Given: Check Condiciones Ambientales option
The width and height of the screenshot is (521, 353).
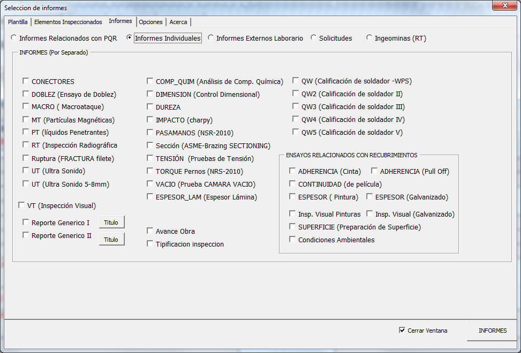Looking at the screenshot, I should click(x=292, y=240).
